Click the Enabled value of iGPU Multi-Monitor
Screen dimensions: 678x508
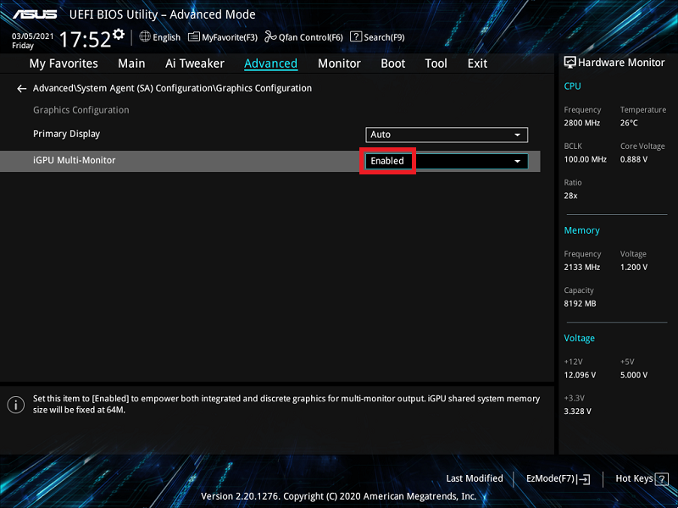[388, 161]
